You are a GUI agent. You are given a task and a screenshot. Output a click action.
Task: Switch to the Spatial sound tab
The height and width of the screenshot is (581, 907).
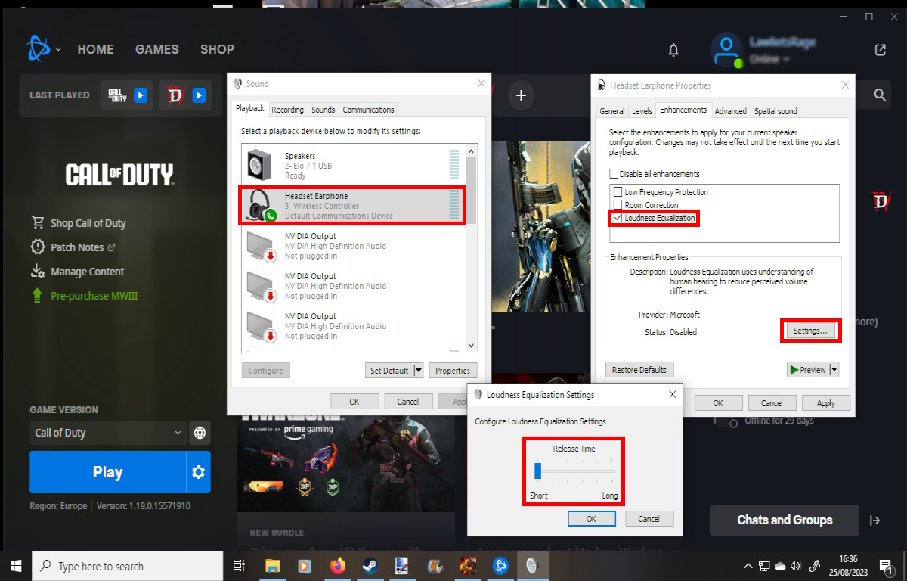point(775,110)
